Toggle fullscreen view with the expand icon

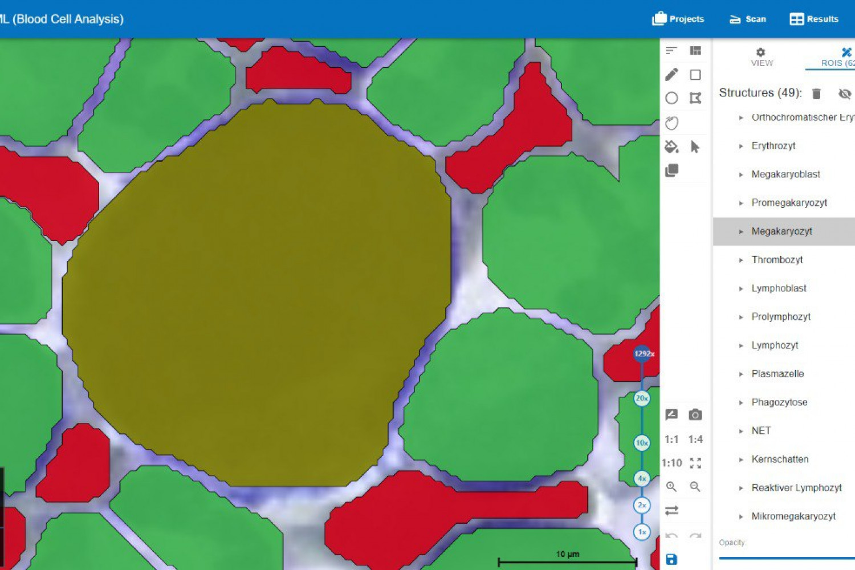[x=695, y=463]
